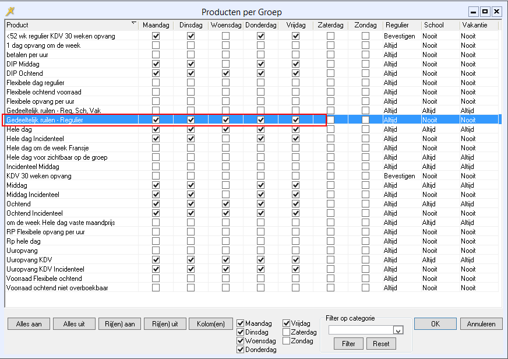Confirm with the OK button

435,324
